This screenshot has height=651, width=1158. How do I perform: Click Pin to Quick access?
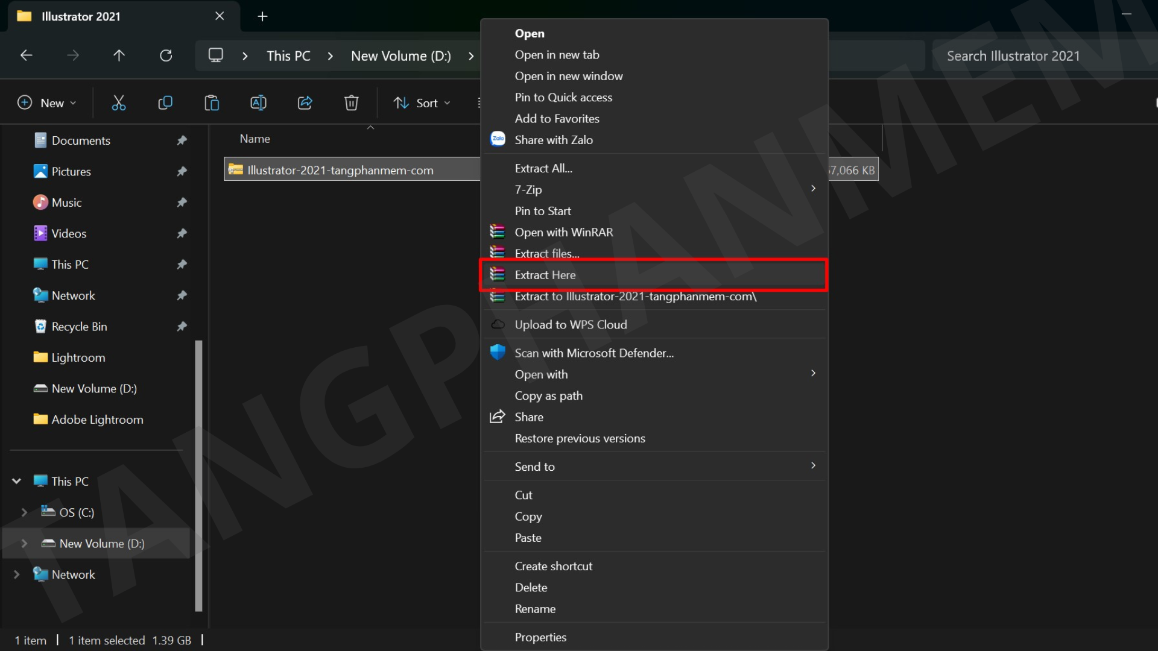click(x=654, y=97)
